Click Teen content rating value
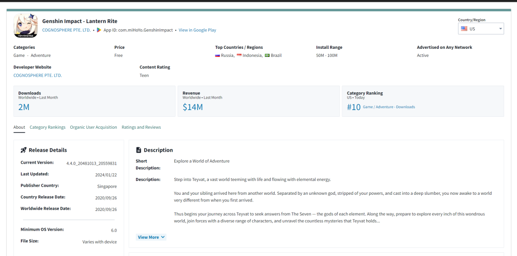Screen dimensions: 517x256 point(144,76)
